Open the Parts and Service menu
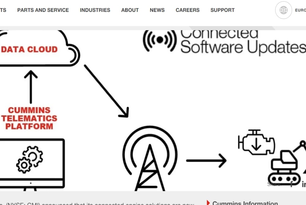Image resolution: width=306 pixels, height=205 pixels. click(x=43, y=10)
